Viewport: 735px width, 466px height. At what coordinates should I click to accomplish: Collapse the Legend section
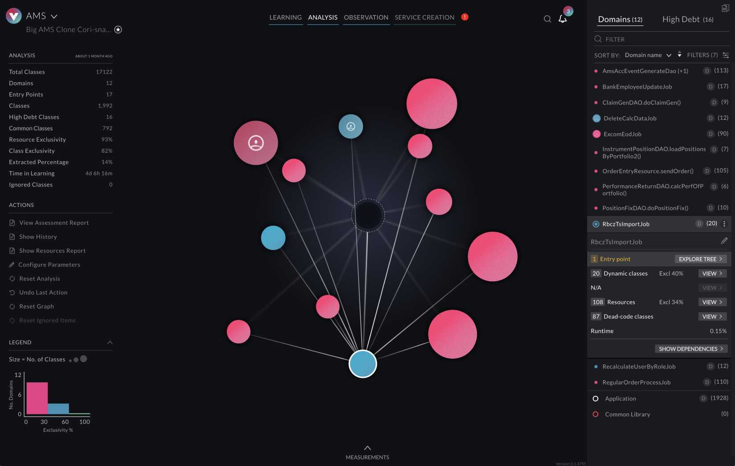[110, 342]
